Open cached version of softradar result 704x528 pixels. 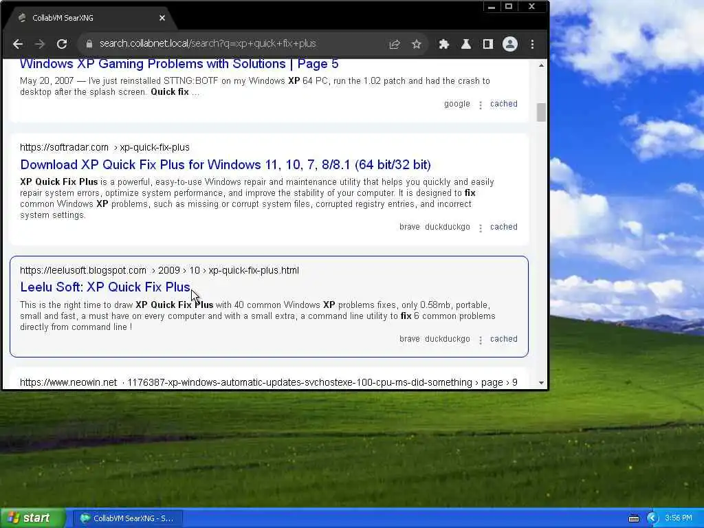(504, 227)
